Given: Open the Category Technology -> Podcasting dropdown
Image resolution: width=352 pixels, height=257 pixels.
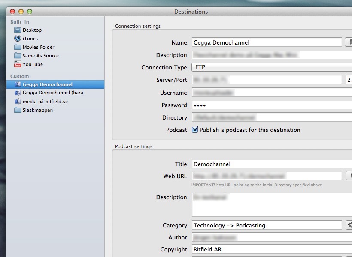Looking at the screenshot, I should click(266, 225).
